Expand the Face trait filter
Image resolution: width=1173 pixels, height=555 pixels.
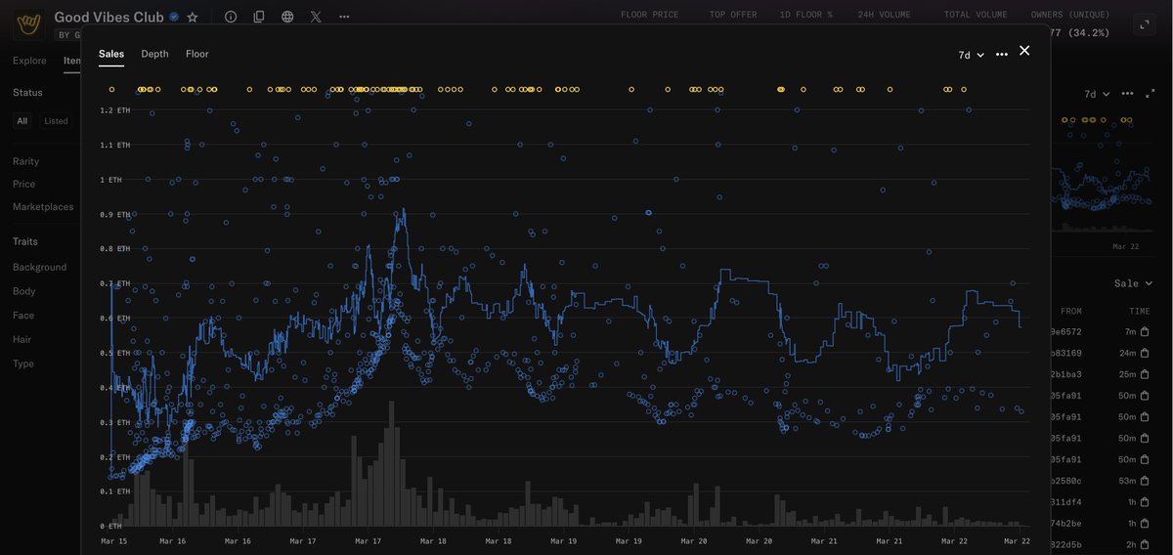click(23, 316)
